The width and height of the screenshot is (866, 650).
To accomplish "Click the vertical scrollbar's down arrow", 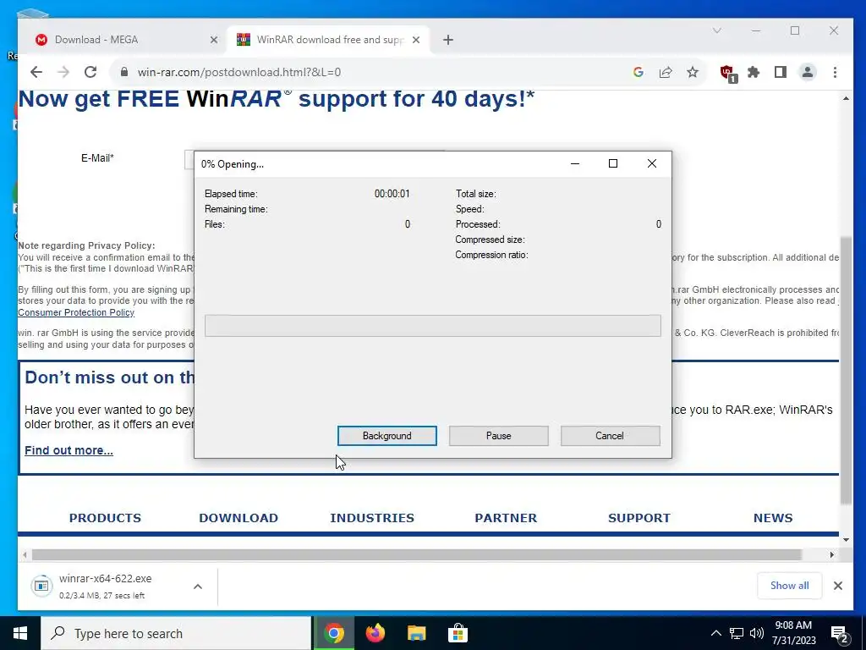I will click(846, 539).
